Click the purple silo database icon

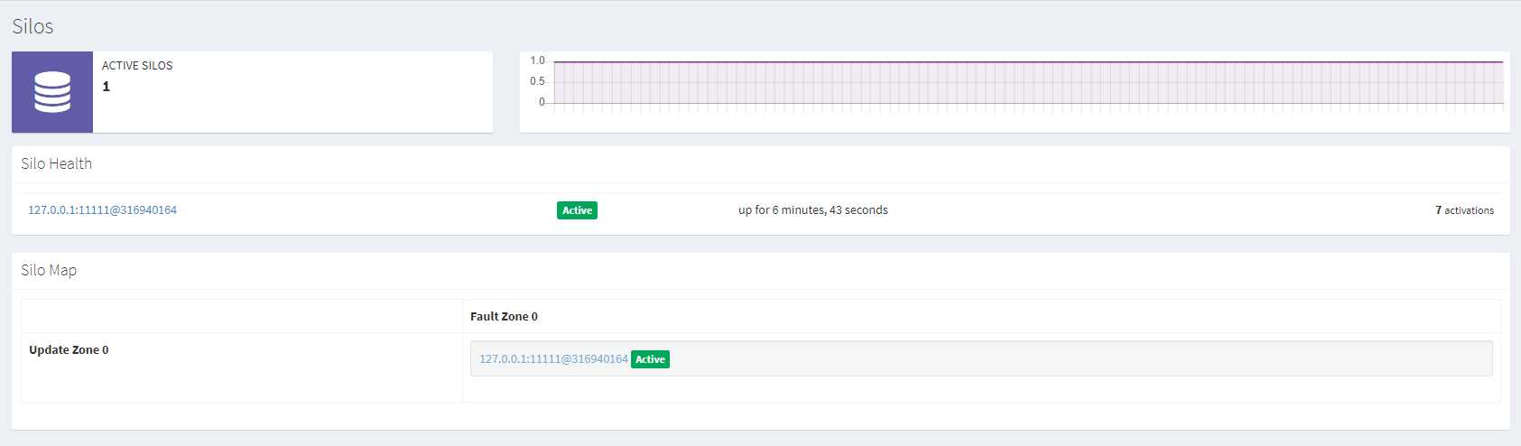pyautogui.click(x=52, y=92)
